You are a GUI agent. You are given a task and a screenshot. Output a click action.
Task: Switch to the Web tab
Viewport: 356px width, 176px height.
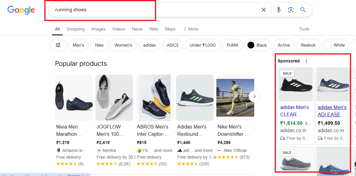tap(154, 29)
